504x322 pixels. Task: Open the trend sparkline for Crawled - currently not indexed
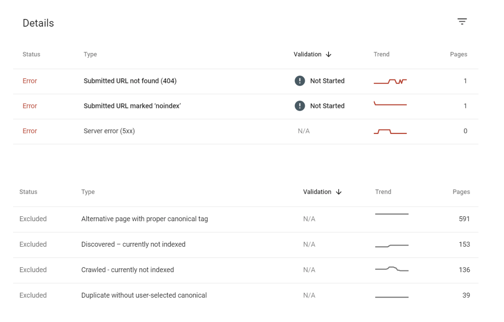(x=392, y=269)
